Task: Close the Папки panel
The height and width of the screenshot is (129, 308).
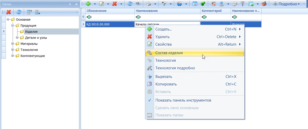Action: [76, 4]
